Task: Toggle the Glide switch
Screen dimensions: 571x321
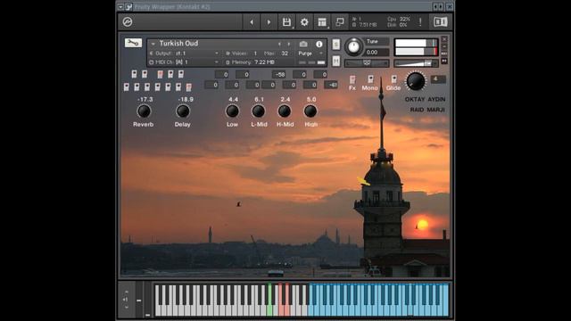Action: pyautogui.click(x=394, y=79)
